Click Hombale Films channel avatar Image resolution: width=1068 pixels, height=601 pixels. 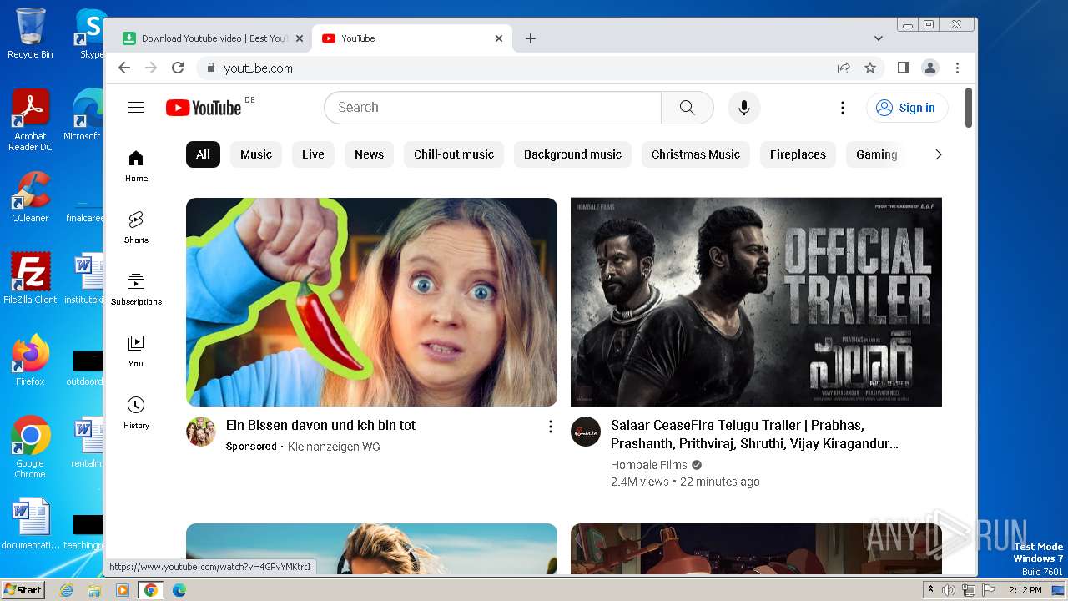(586, 432)
